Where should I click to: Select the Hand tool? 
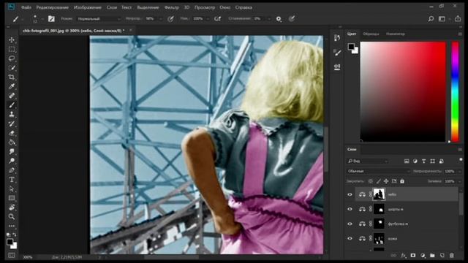pos(12,207)
